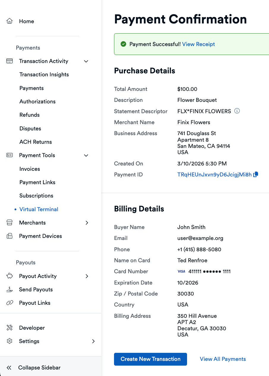
Task: Click the Payout Activity piggy bank icon
Action: (10, 276)
